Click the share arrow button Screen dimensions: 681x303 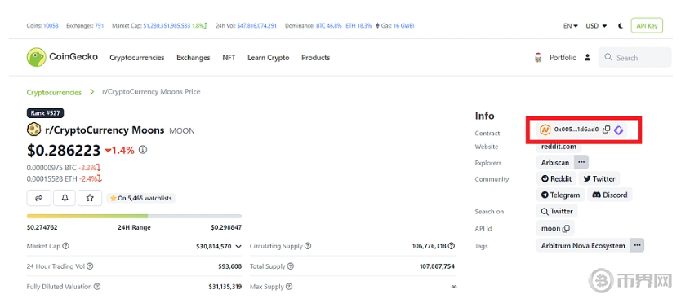(38, 198)
